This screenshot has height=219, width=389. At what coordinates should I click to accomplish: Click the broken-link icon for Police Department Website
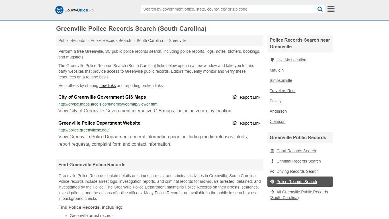pyautogui.click(x=234, y=123)
